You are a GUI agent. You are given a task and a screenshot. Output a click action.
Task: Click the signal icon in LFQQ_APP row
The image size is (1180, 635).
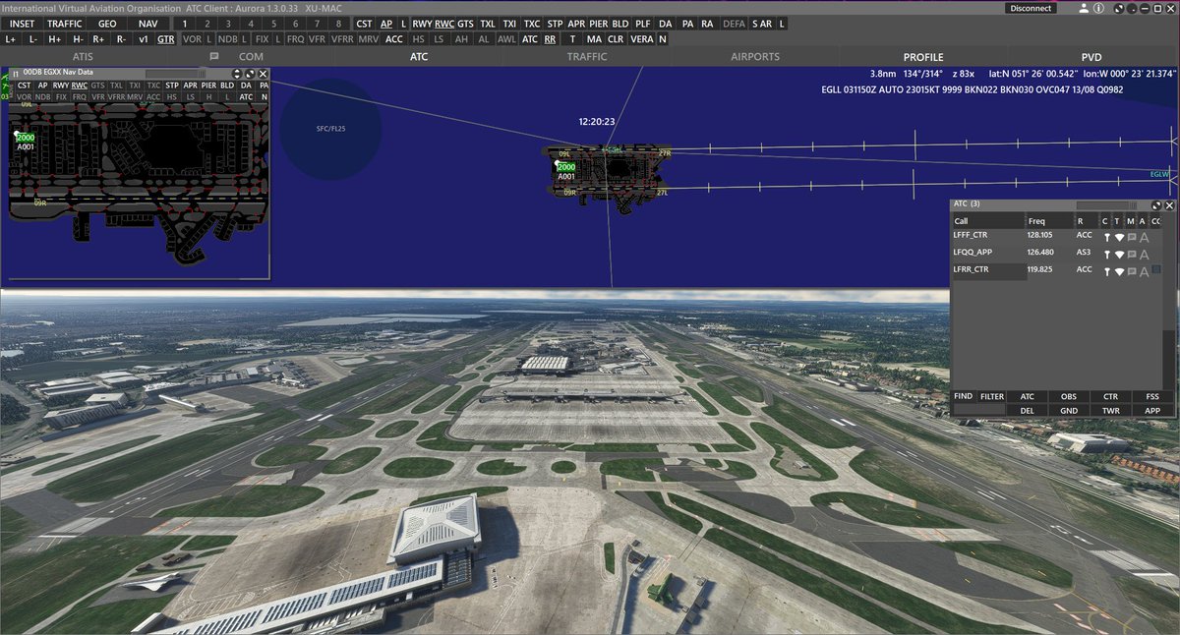tap(1119, 255)
